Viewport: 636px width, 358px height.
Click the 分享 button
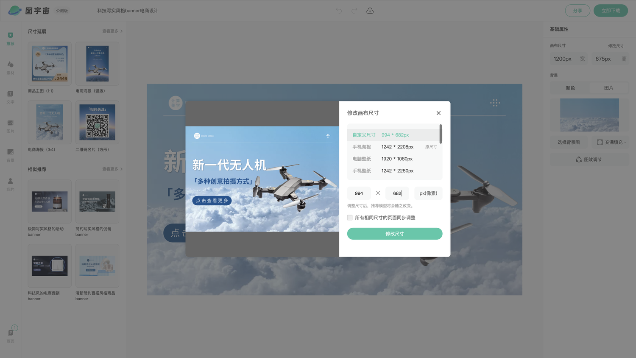tap(577, 11)
